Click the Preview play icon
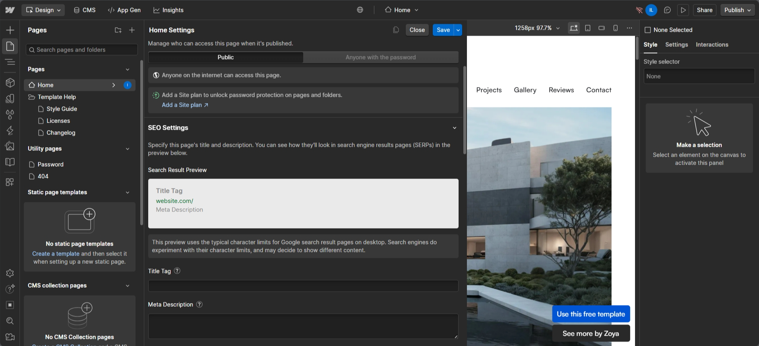759x346 pixels. 683,10
